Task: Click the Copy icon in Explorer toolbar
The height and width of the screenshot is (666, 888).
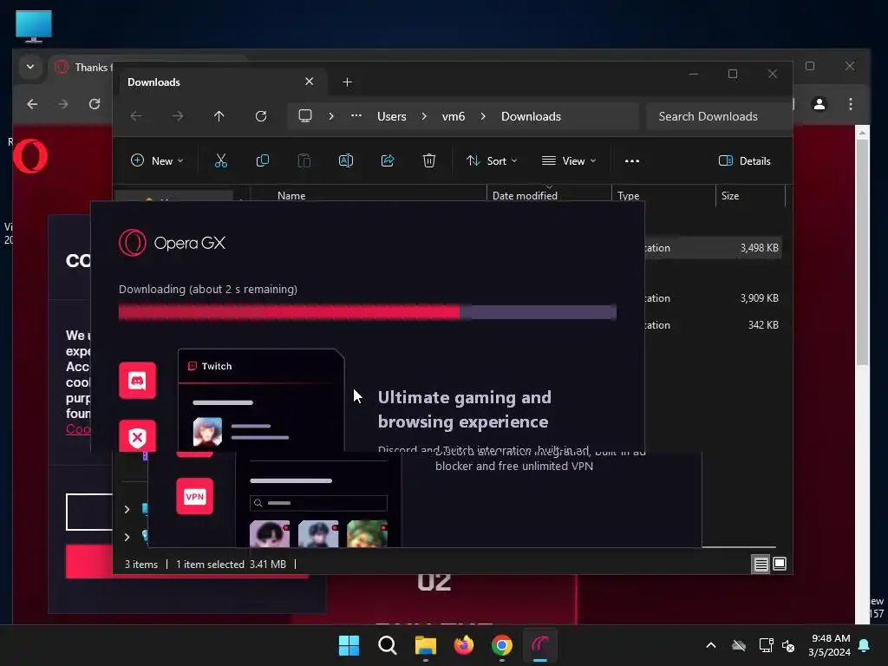Action: tap(262, 160)
